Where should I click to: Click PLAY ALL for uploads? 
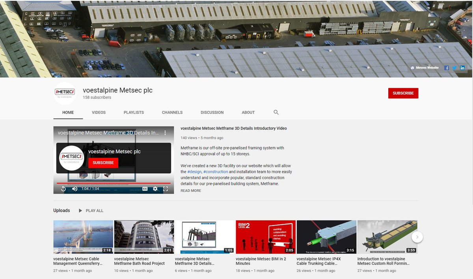click(91, 211)
